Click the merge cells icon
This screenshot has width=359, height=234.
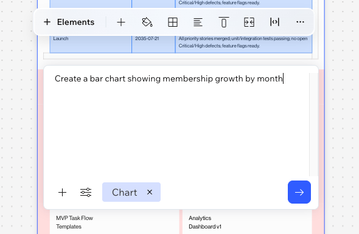[249, 22]
